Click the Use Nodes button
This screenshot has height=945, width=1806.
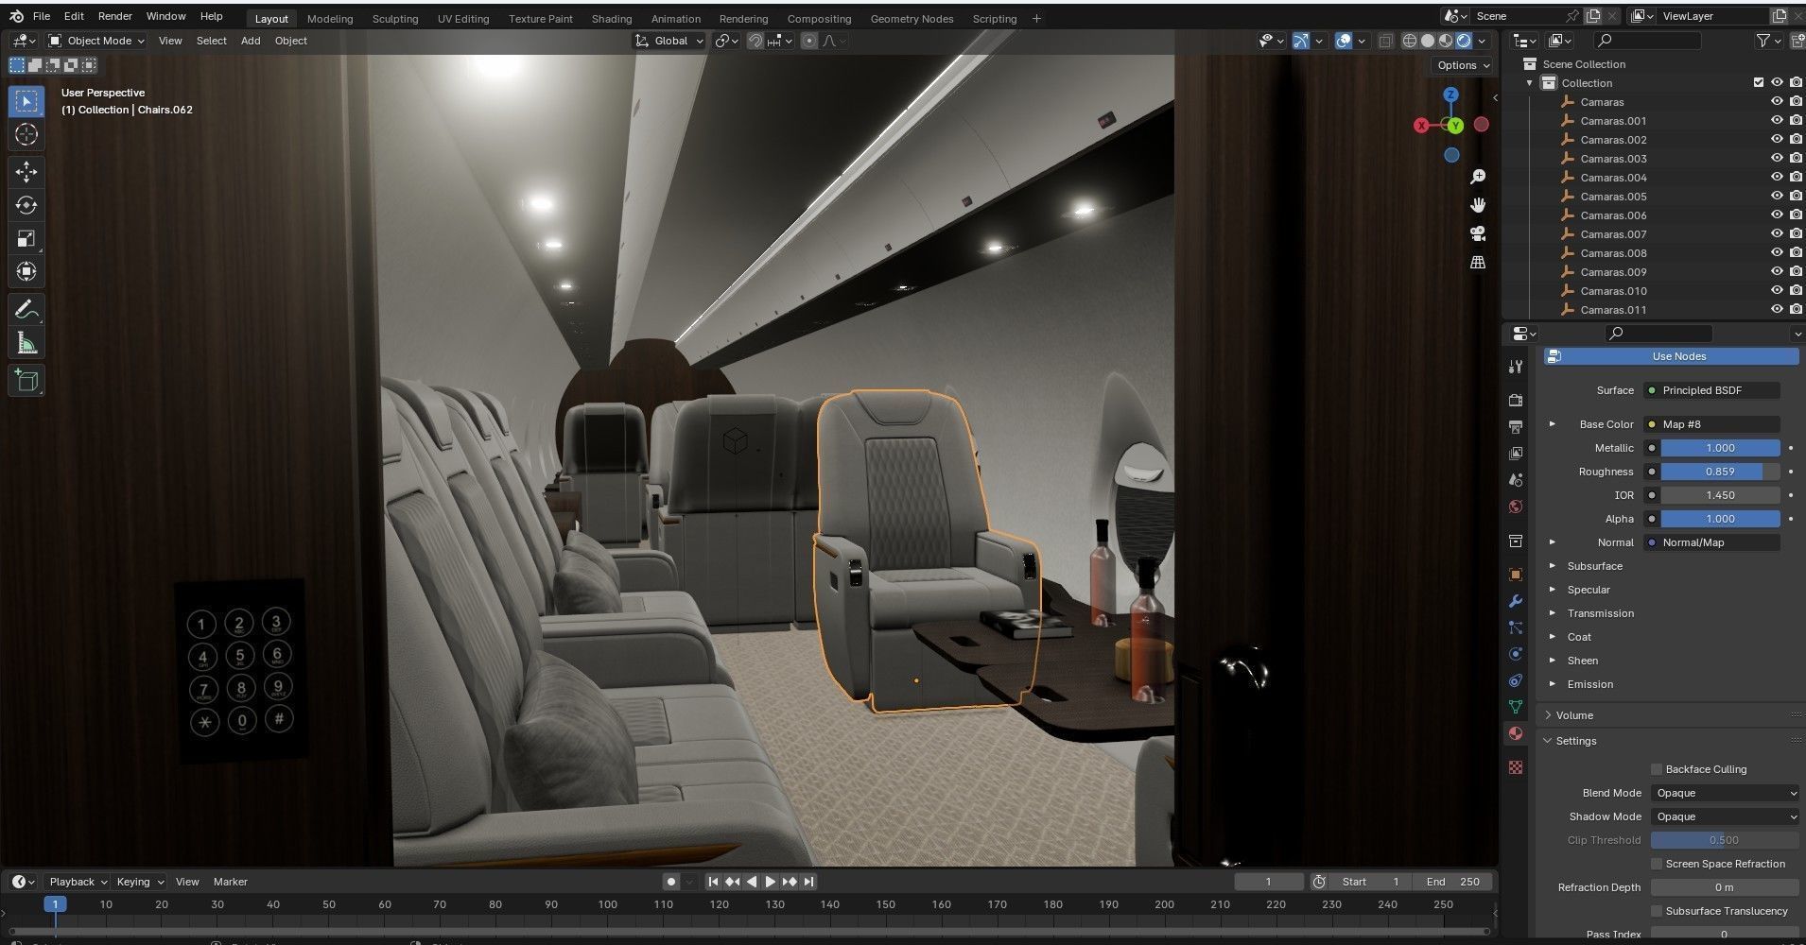1671,356
